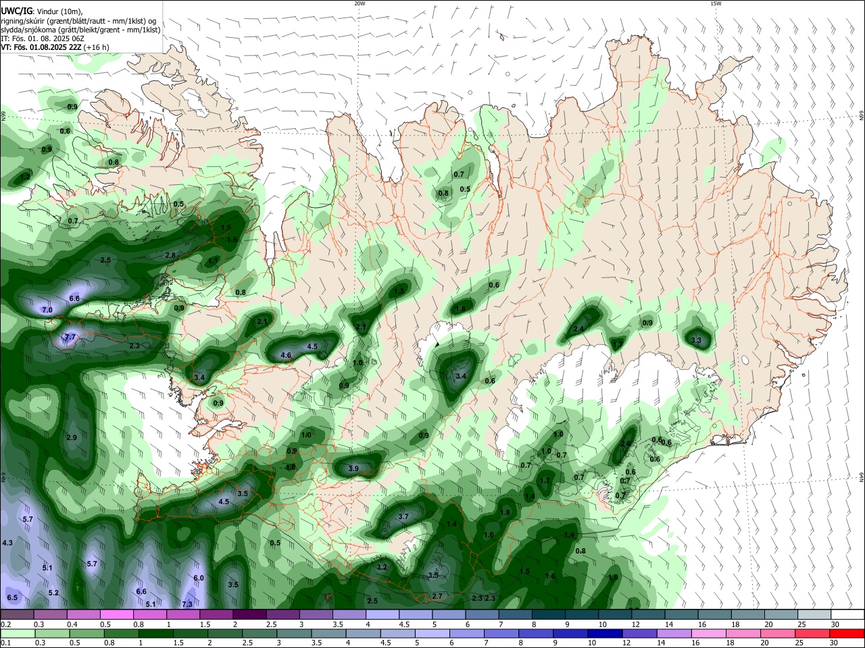This screenshot has width=865, height=648.
Task: Select the 1.1 value near the west coast
Action: point(213,261)
